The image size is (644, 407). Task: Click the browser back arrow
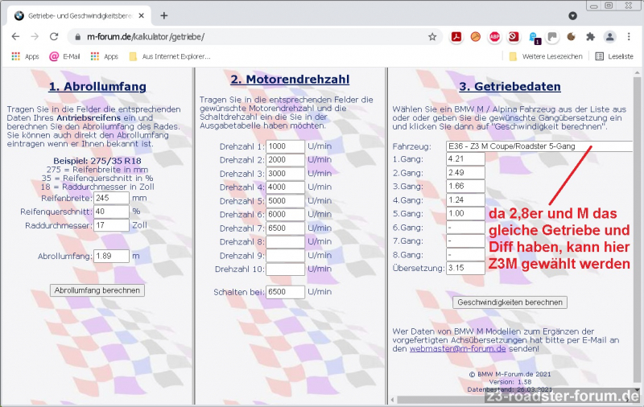[15, 36]
